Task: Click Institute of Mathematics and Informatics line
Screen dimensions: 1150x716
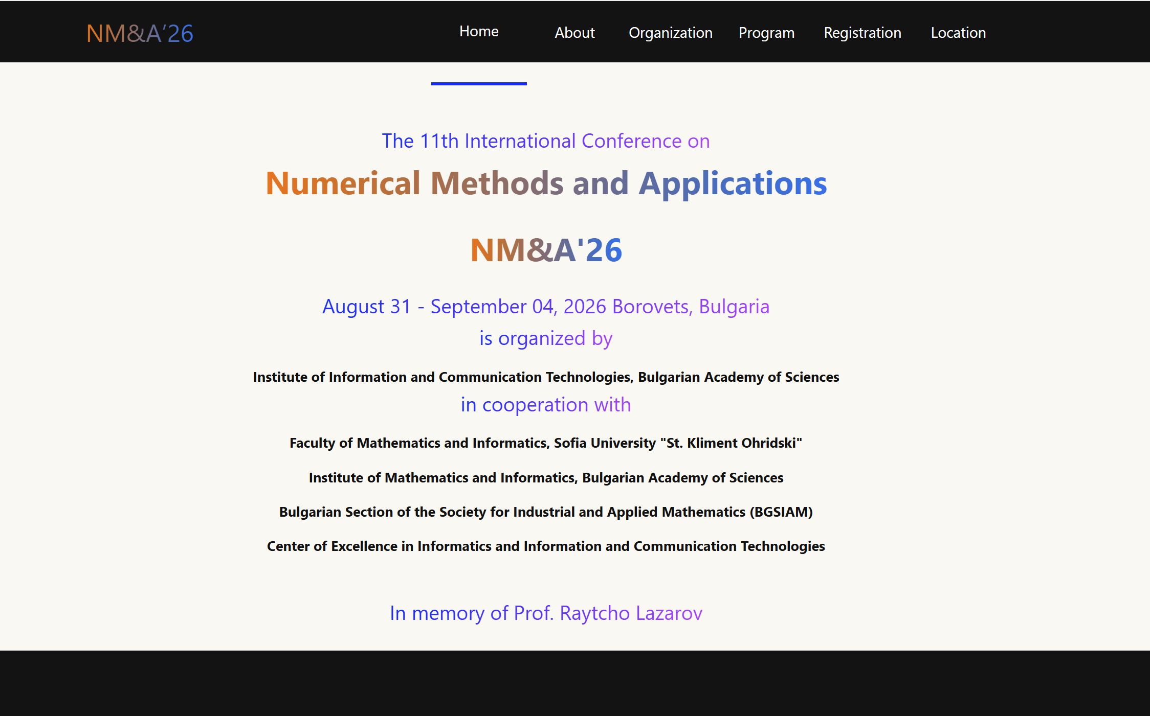Action: [x=546, y=478]
